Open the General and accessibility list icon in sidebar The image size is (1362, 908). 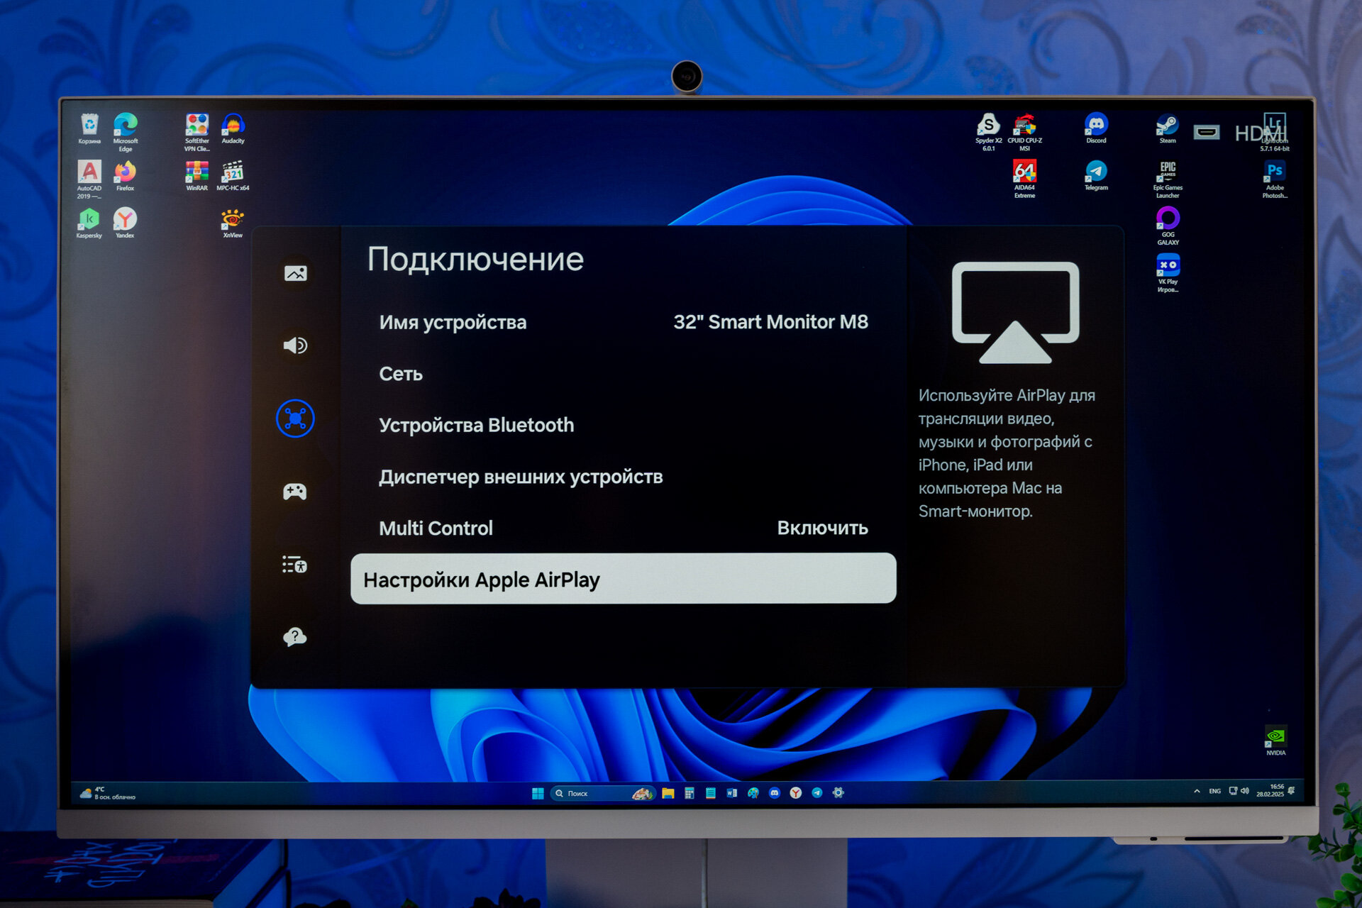tap(295, 565)
